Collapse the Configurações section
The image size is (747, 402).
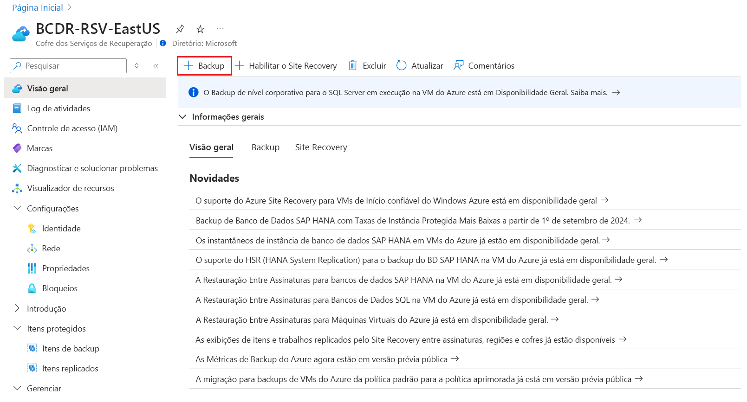coord(17,208)
